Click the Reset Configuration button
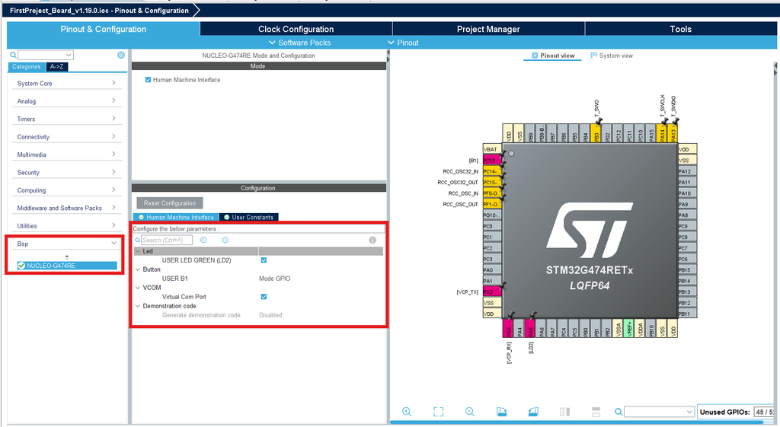The image size is (780, 427). 170,203
